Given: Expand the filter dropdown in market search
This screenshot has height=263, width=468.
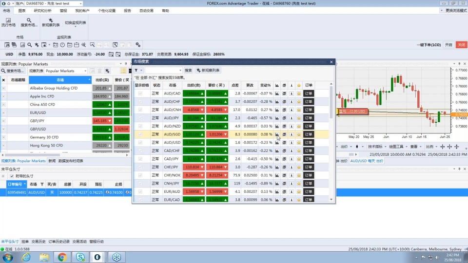Looking at the screenshot, I should [138, 71].
